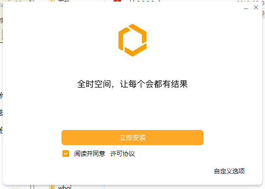Viewport: 265px width, 189px height.
Task: Click the 阅读并同意 label text
Action: [90, 154]
